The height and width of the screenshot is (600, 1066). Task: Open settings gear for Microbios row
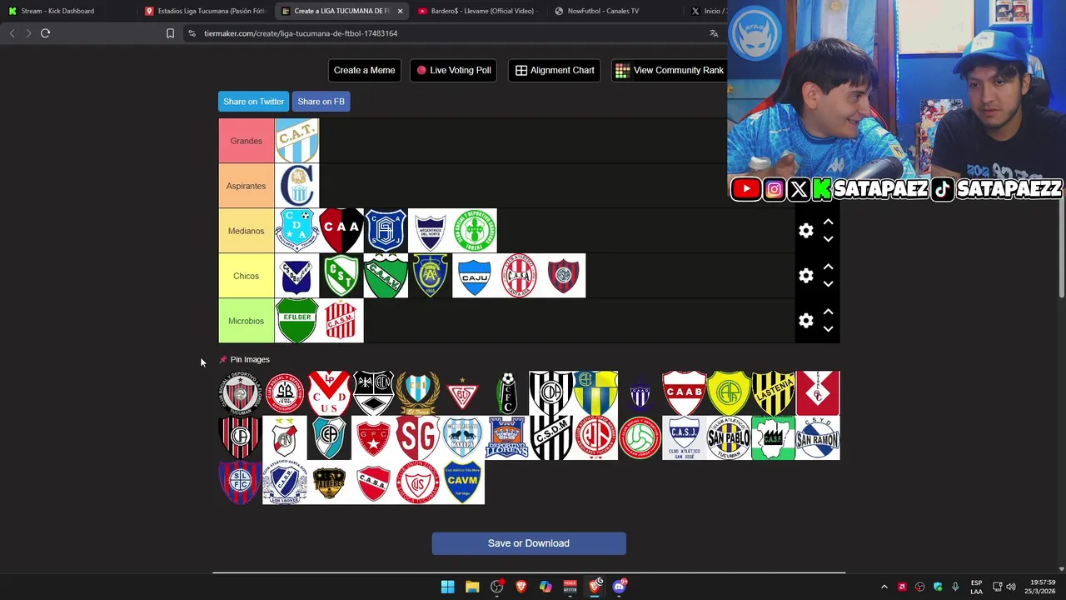click(806, 321)
